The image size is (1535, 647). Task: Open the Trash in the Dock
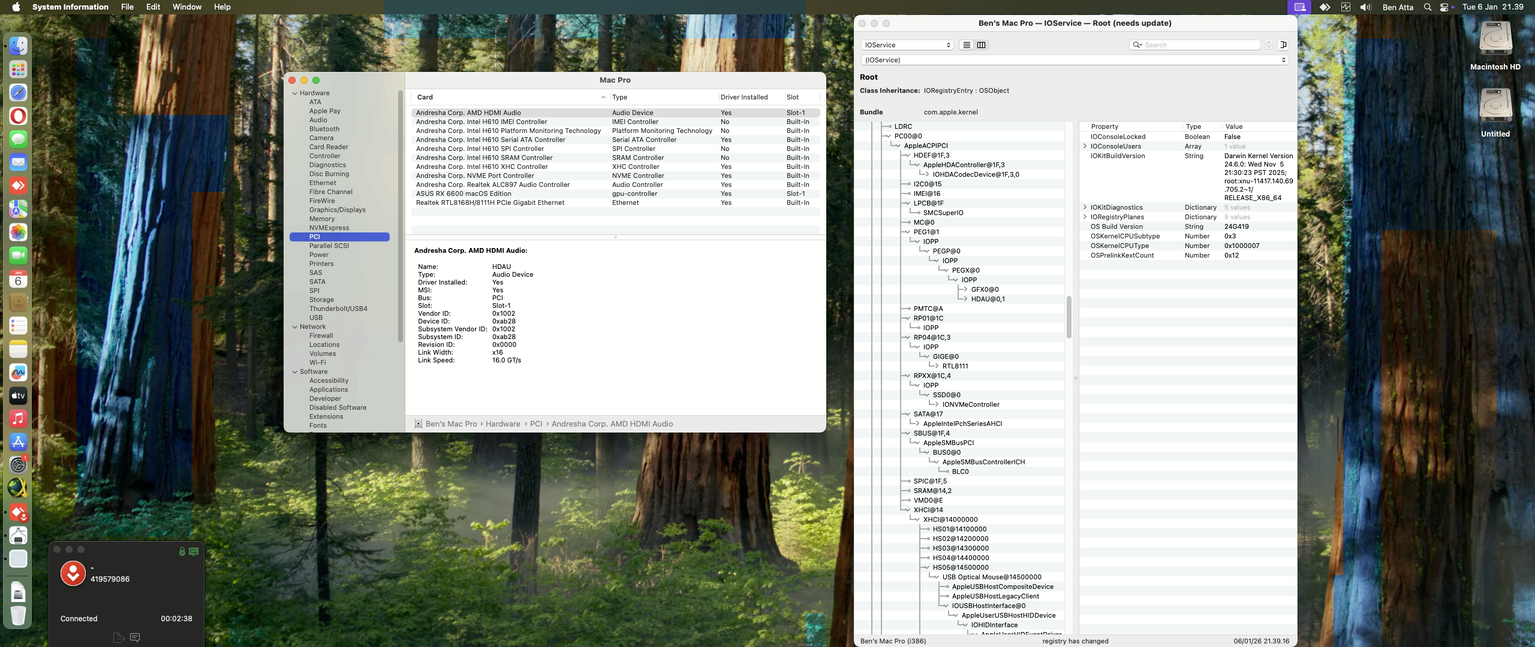pos(18,615)
